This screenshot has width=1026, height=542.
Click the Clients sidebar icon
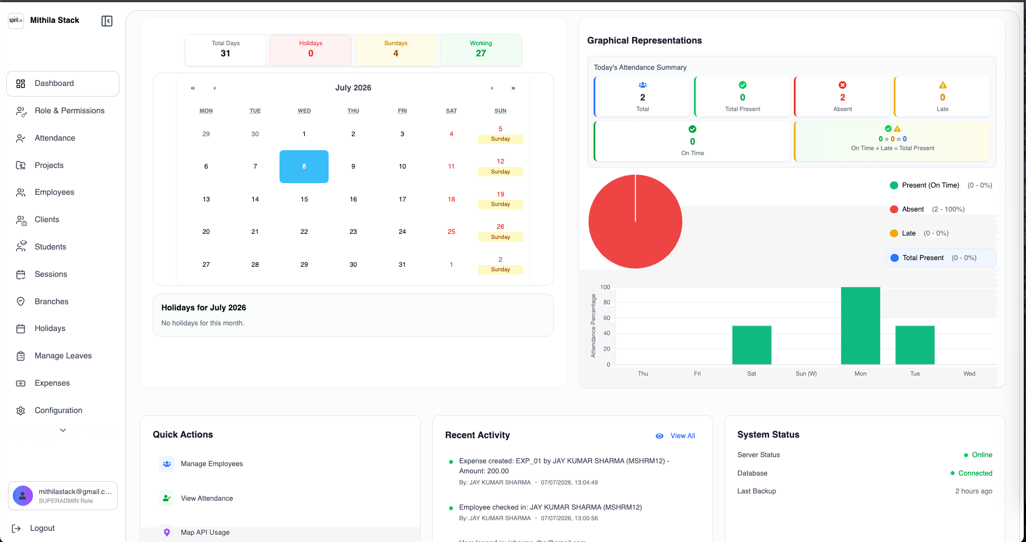click(x=21, y=220)
